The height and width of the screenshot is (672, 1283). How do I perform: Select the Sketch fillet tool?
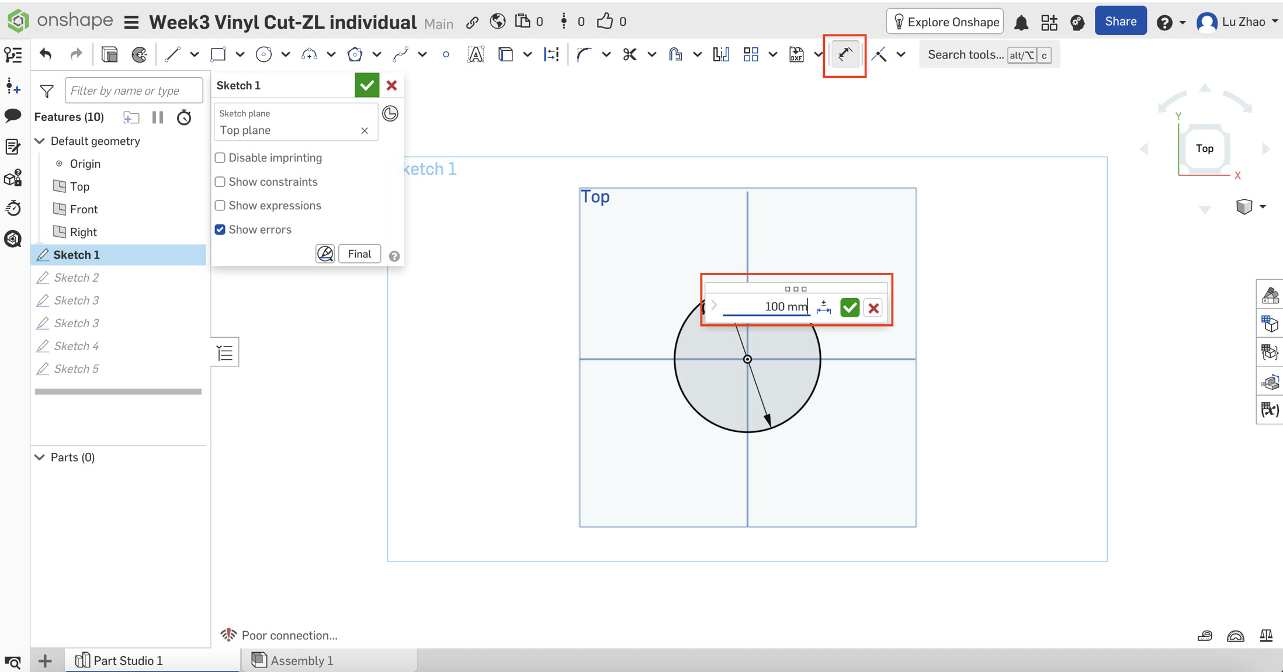583,55
